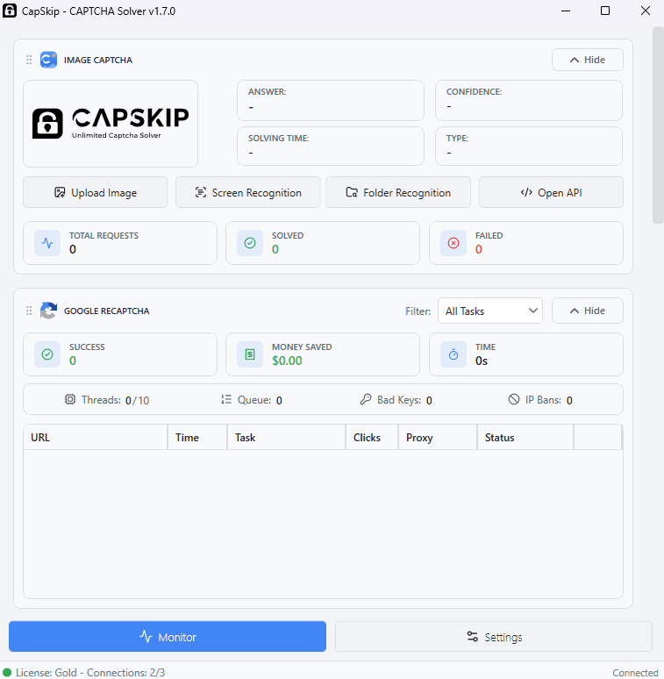Maximize the CapSkip window
Screen dimensions: 664x679
point(605,11)
